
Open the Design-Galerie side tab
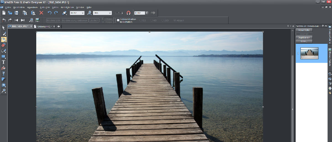[330, 35]
